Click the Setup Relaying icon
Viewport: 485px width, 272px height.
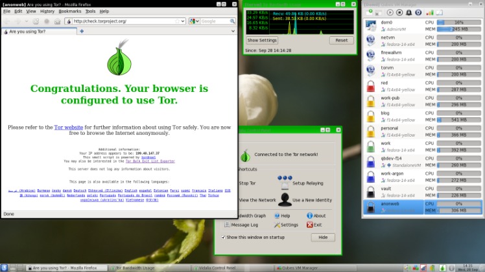tap(285, 183)
